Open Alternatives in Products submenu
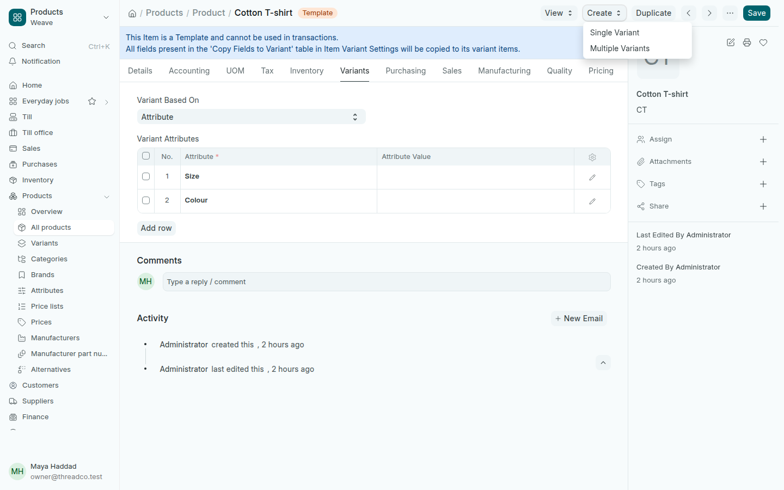 (x=64, y=370)
